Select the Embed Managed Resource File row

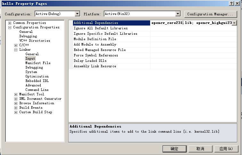pos(111,50)
